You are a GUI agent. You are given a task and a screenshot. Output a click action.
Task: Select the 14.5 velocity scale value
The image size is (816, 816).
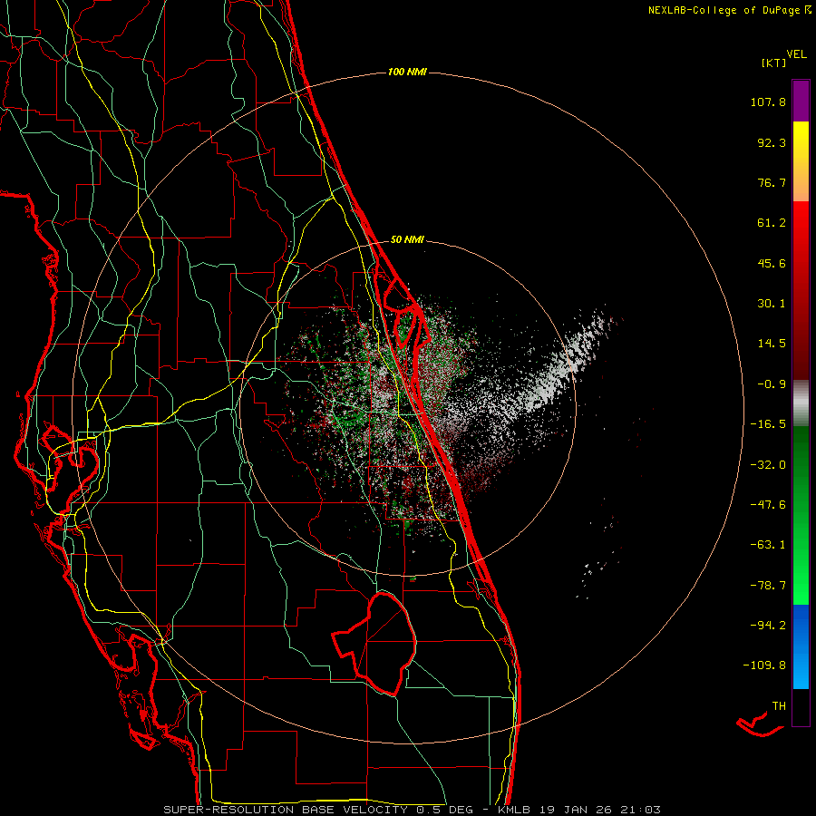772,344
